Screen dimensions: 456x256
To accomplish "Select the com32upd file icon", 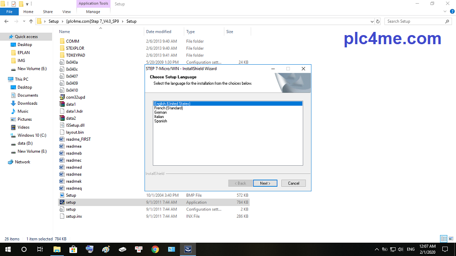I will click(62, 97).
